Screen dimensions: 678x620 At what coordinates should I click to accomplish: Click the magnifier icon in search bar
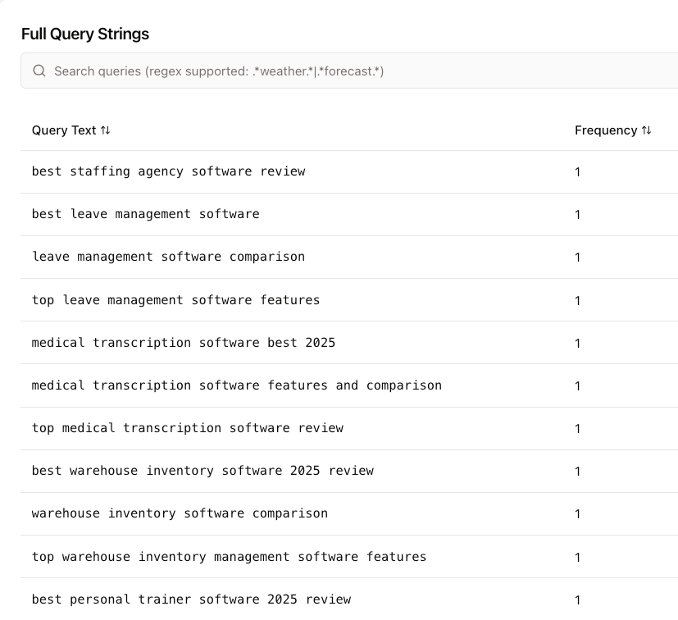click(39, 71)
